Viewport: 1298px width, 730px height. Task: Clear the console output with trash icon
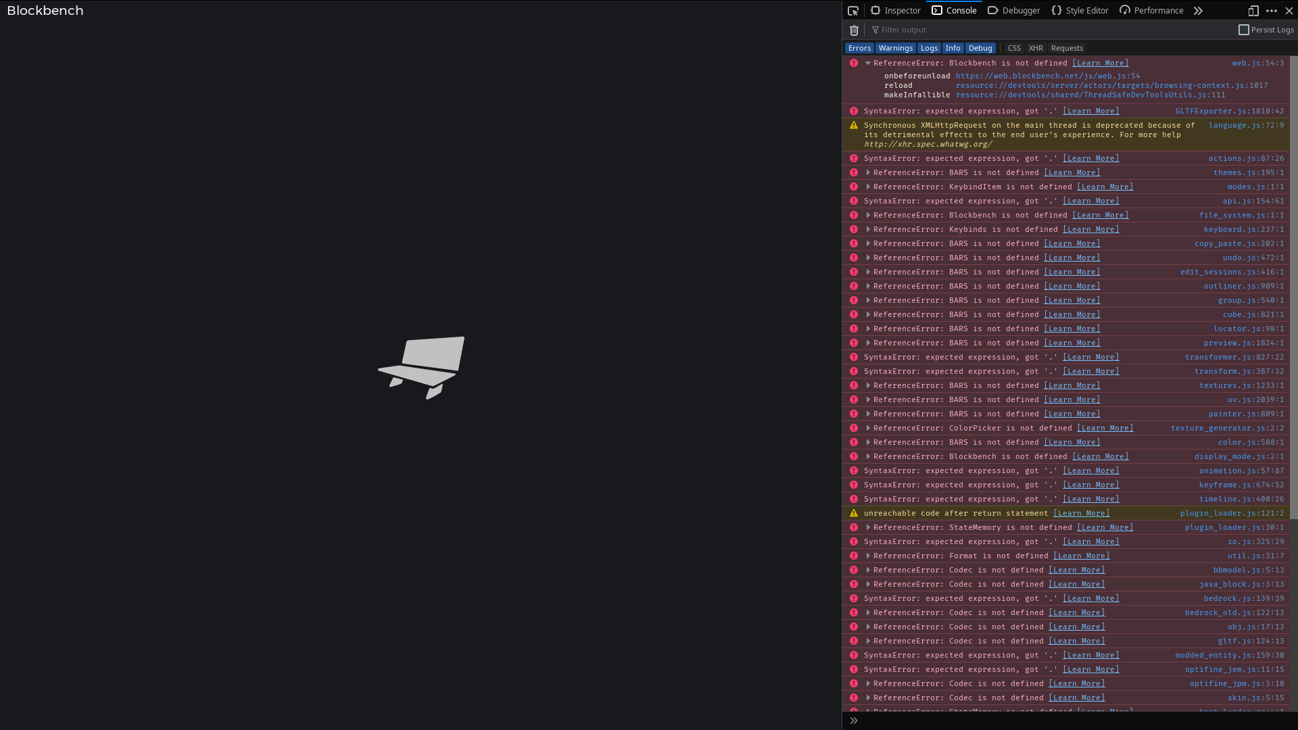click(854, 30)
